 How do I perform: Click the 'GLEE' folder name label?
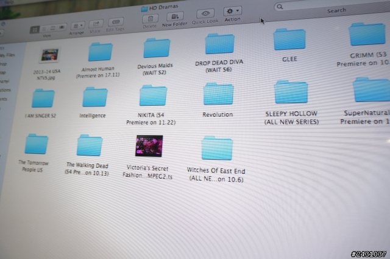tap(289, 59)
